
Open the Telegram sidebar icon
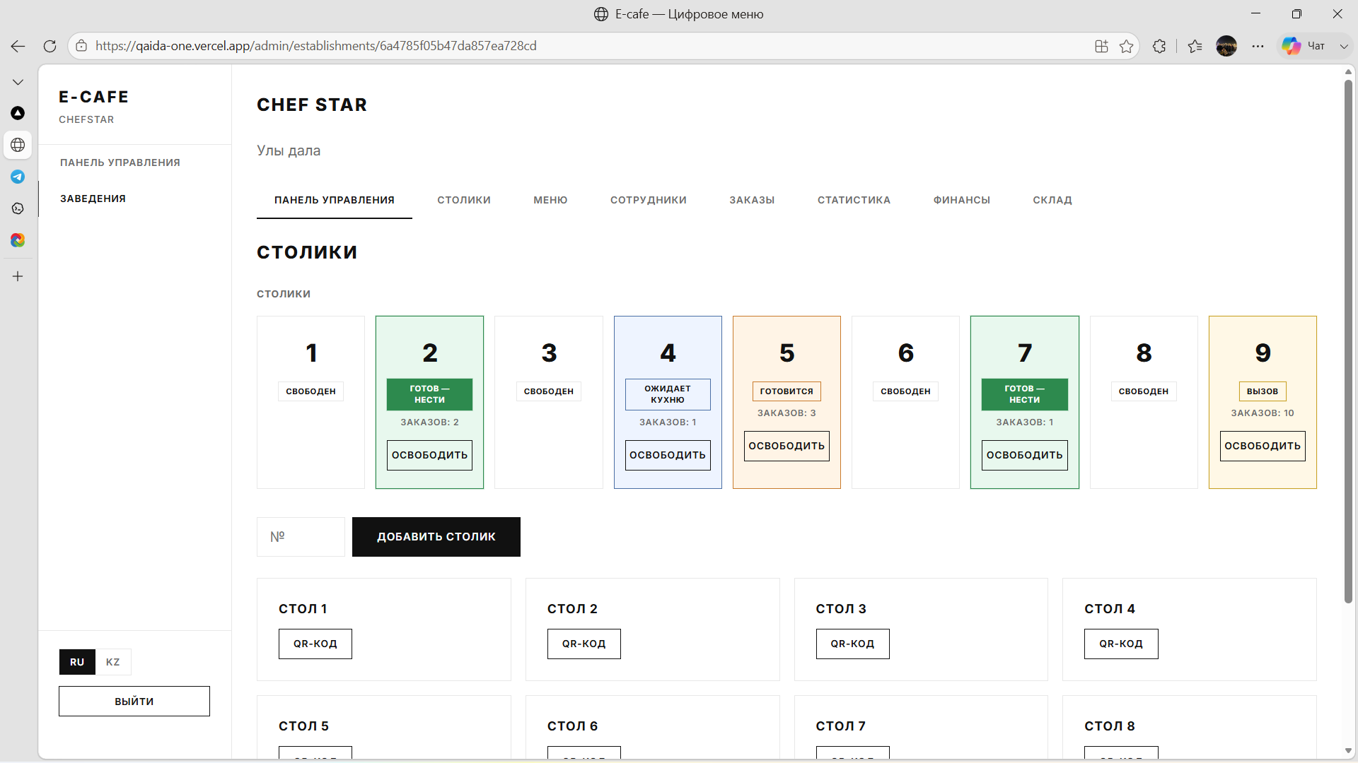(18, 177)
